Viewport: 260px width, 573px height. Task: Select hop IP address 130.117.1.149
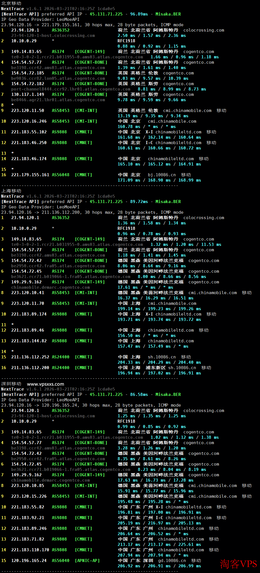[28, 94]
